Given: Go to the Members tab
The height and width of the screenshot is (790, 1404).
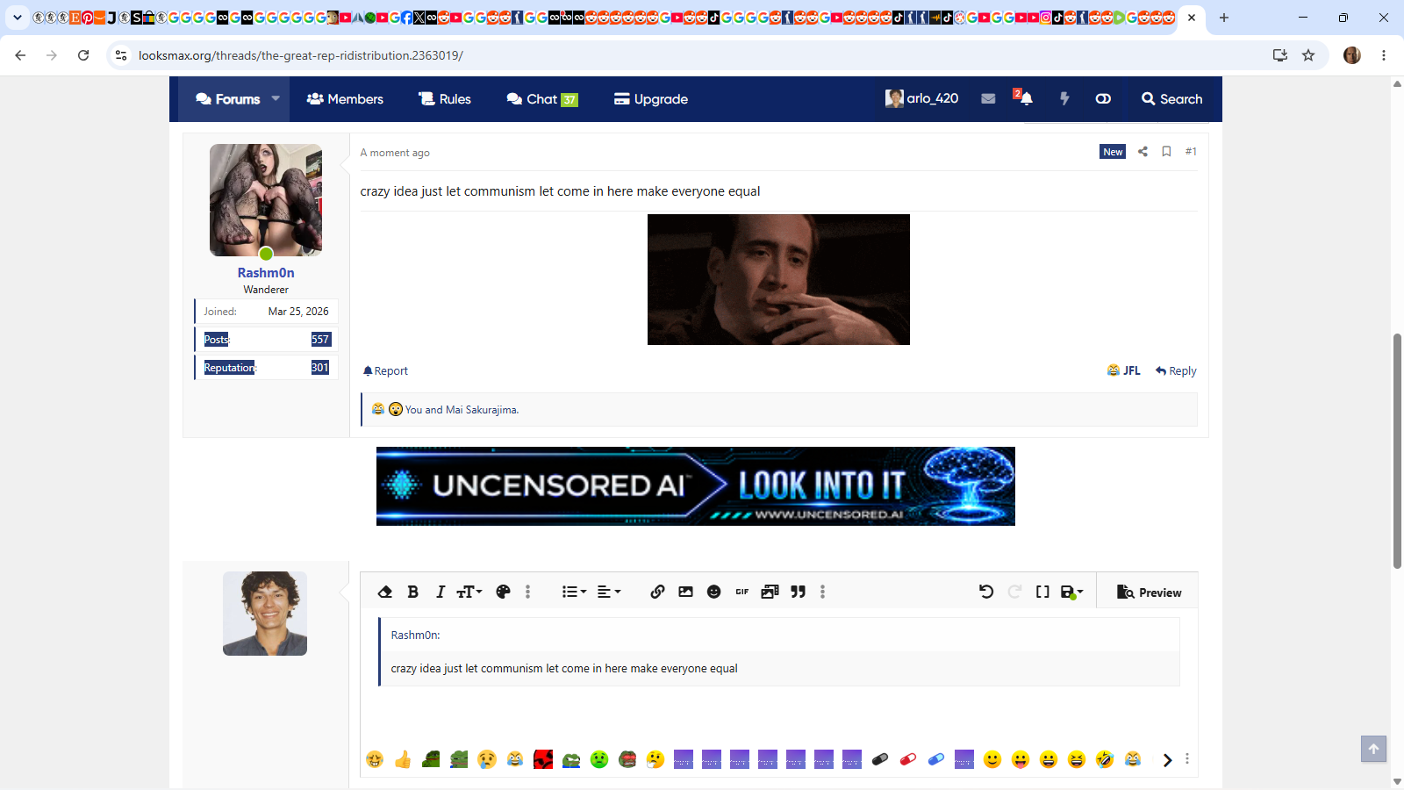Looking at the screenshot, I should pyautogui.click(x=345, y=99).
